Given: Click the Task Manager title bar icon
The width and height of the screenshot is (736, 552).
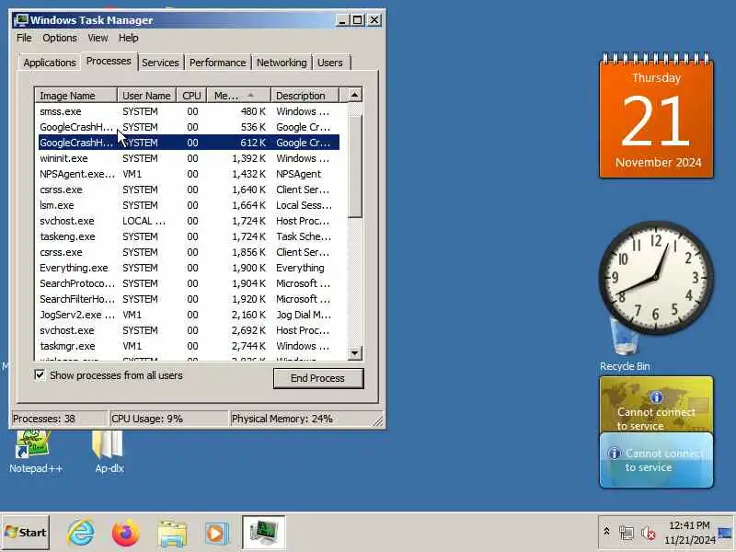Looking at the screenshot, I should click(x=20, y=20).
